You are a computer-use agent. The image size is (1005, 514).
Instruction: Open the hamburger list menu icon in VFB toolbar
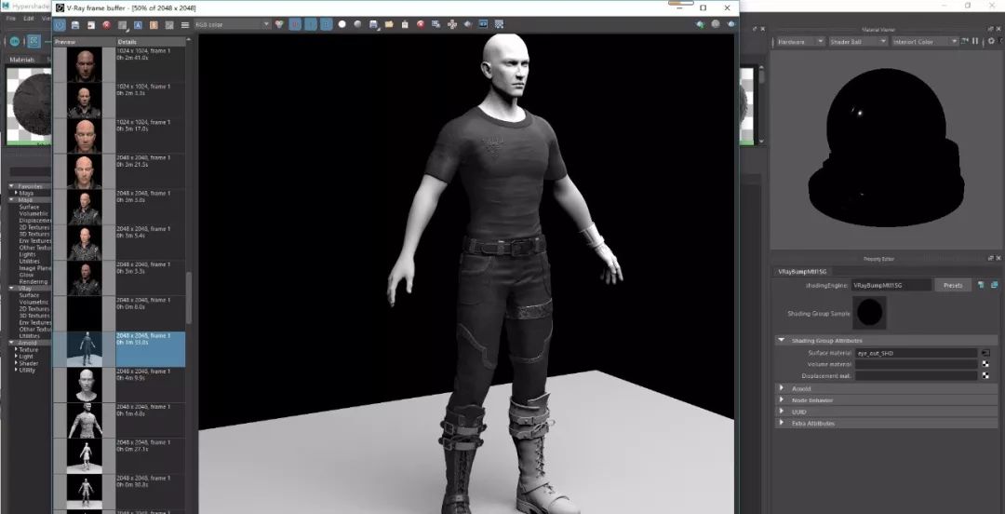click(x=185, y=24)
